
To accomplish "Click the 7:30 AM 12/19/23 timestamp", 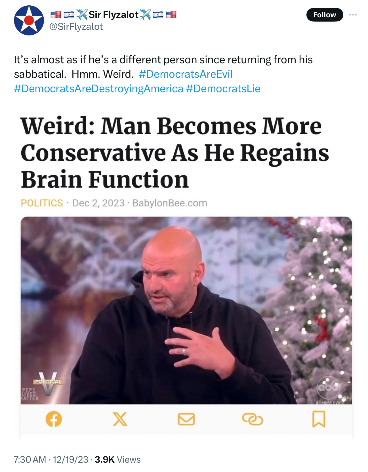I will [51, 459].
